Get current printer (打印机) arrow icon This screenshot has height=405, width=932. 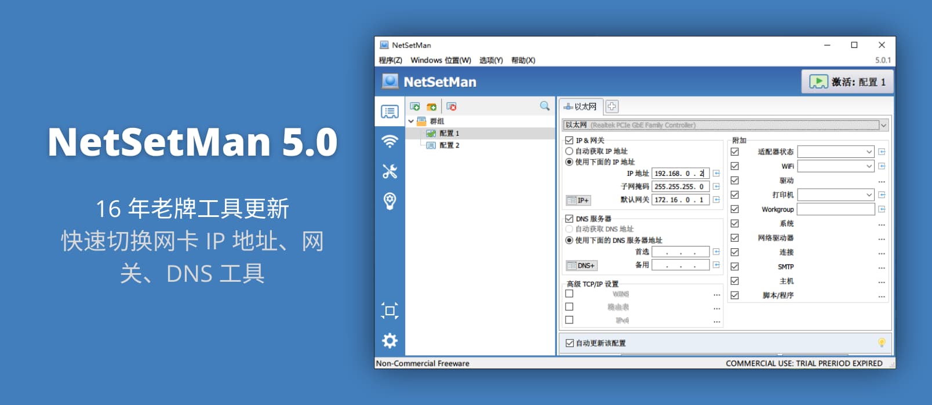[x=882, y=195]
